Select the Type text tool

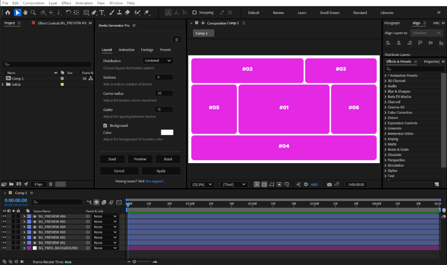(x=102, y=13)
